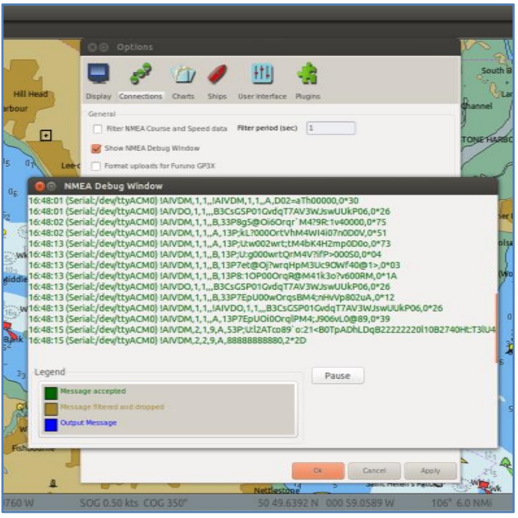Viewport: 518px width, 518px height.
Task: Click the Filter period seconds field
Action: click(x=331, y=128)
